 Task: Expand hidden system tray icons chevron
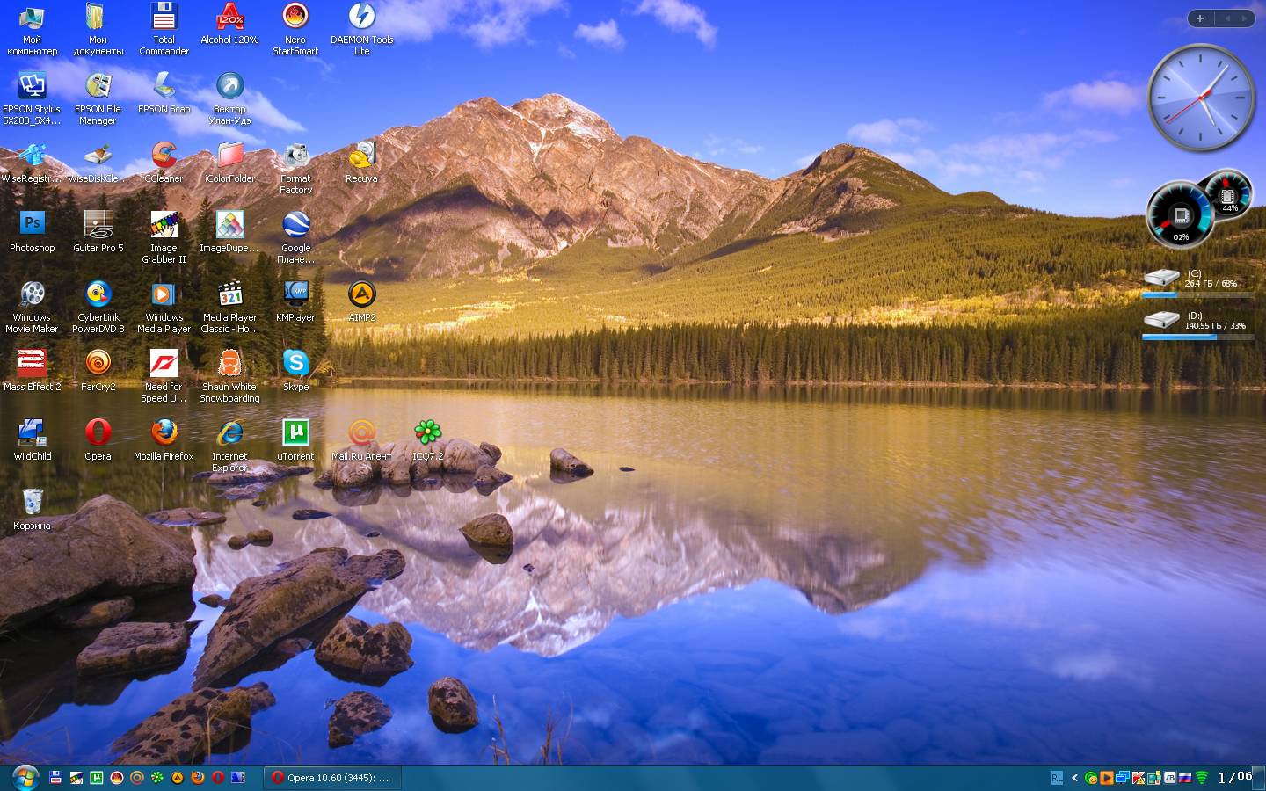click(x=1074, y=778)
